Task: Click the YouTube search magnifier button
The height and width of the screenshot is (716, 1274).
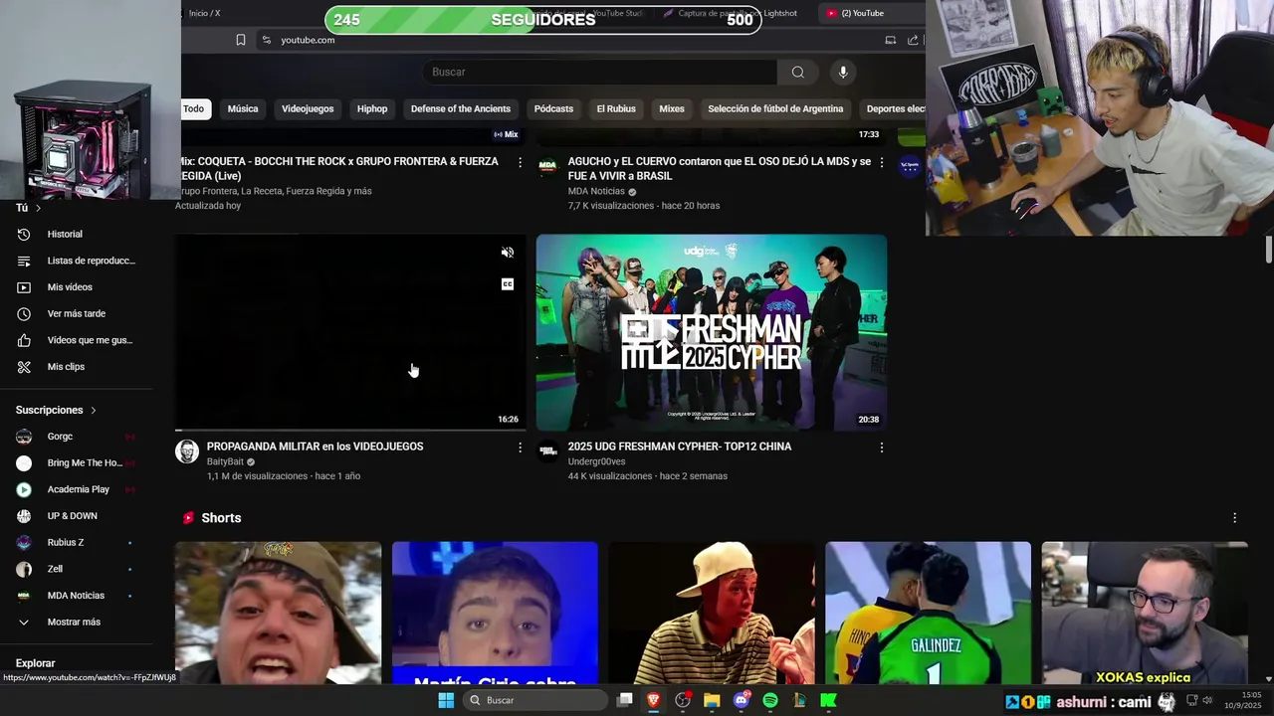Action: pos(797,72)
